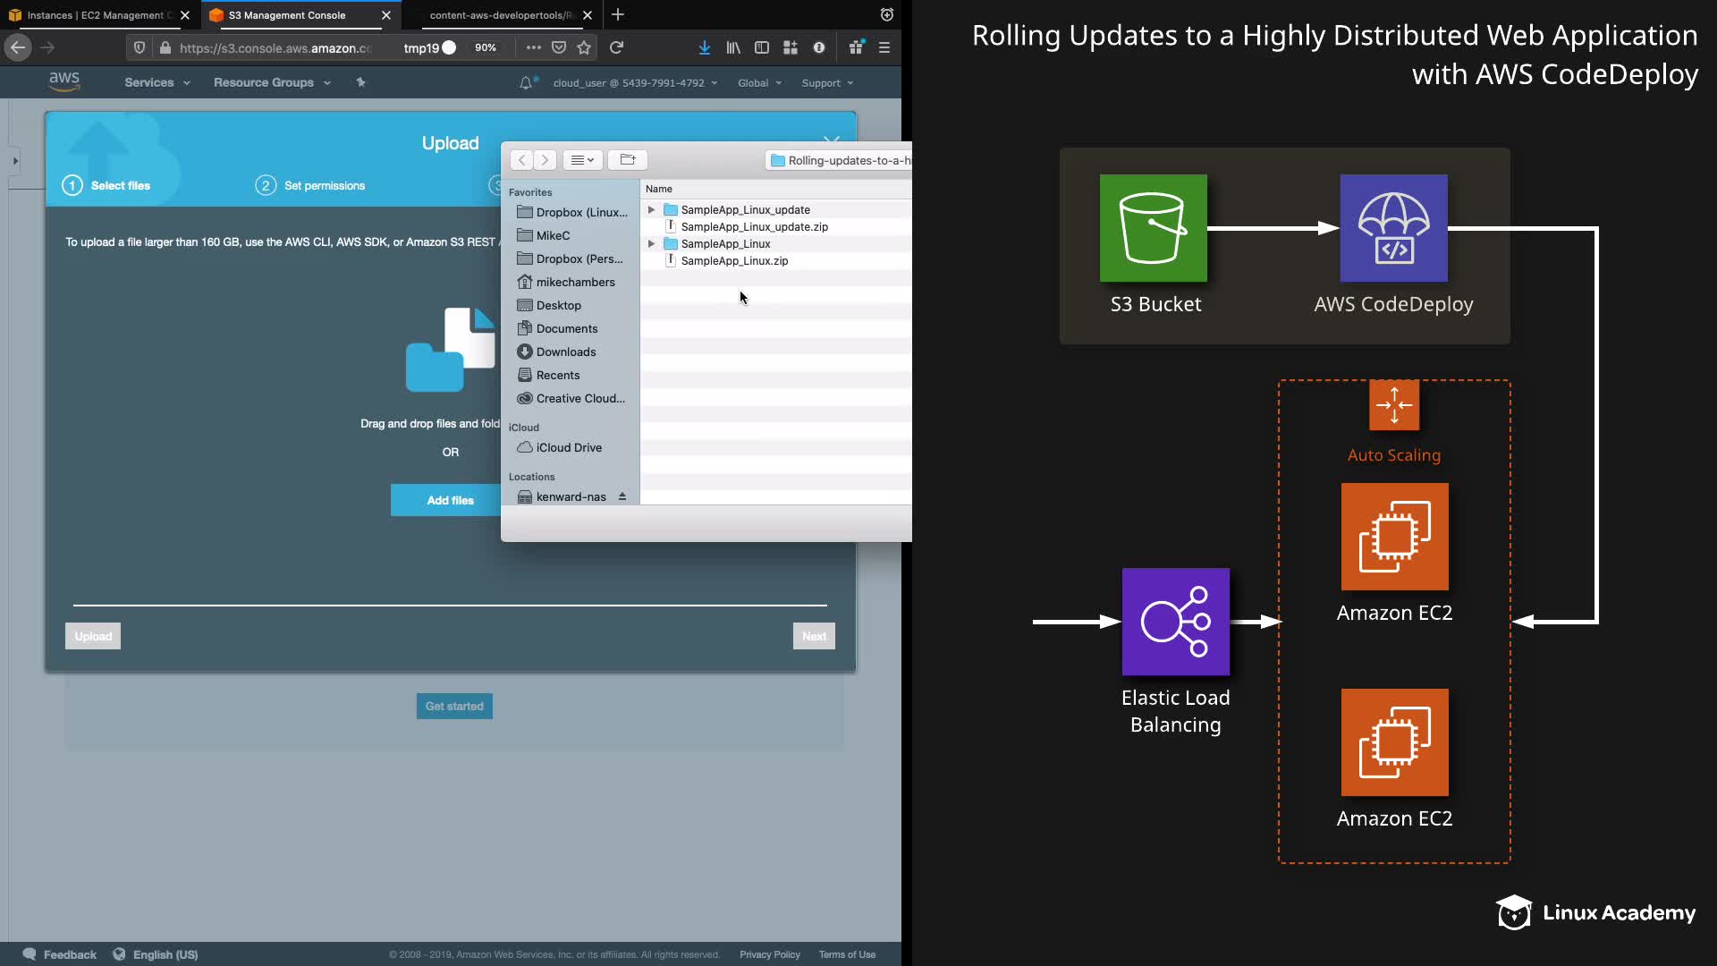Click the AWS pin shortcut icon
Screen dimensions: 1717x966
360,82
